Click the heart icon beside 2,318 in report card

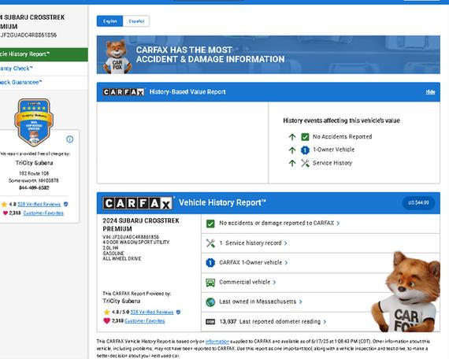pyautogui.click(x=106, y=320)
